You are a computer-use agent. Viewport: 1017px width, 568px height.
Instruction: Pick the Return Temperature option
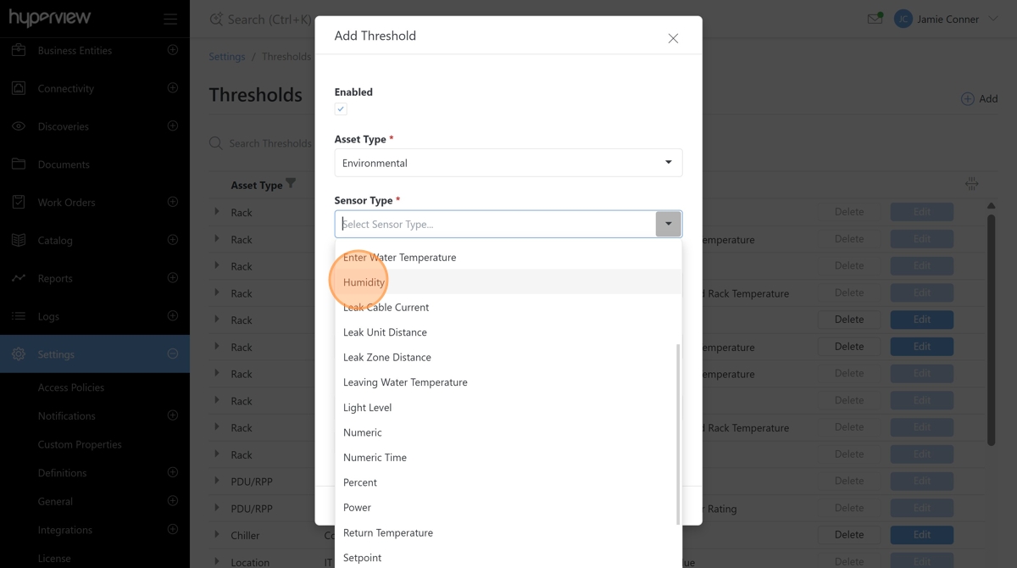(388, 533)
